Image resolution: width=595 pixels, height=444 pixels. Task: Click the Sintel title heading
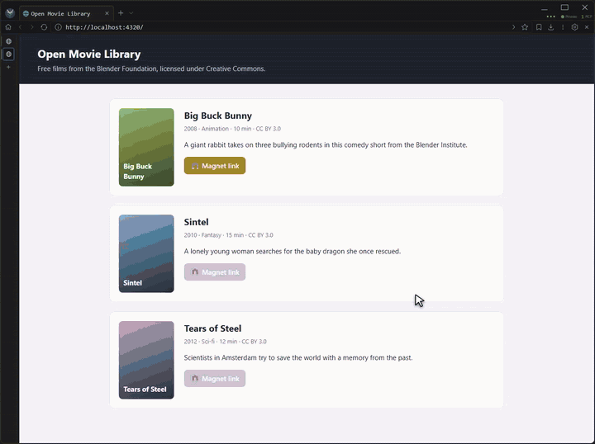tap(196, 222)
